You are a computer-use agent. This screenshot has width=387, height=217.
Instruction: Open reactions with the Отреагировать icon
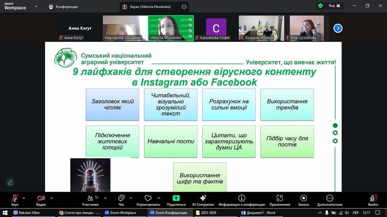click(148, 198)
